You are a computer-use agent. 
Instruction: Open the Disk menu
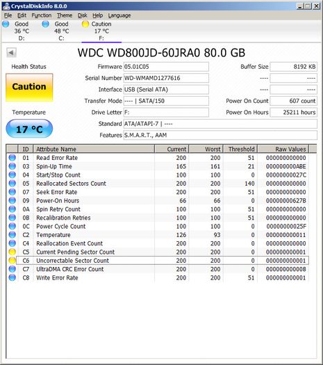coord(83,15)
